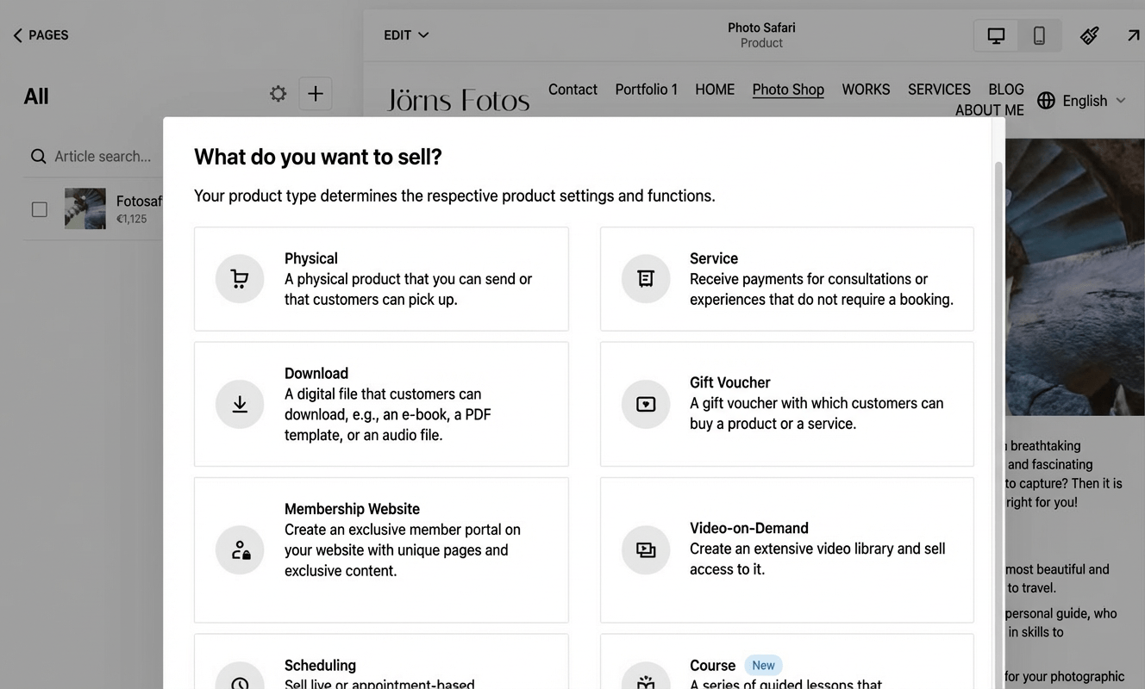1145x689 pixels.
Task: Click the globe language icon
Action: pos(1046,100)
